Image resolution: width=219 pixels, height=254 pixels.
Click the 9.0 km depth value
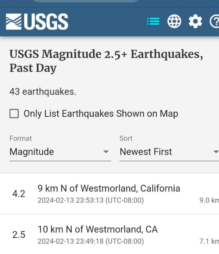pyautogui.click(x=209, y=200)
